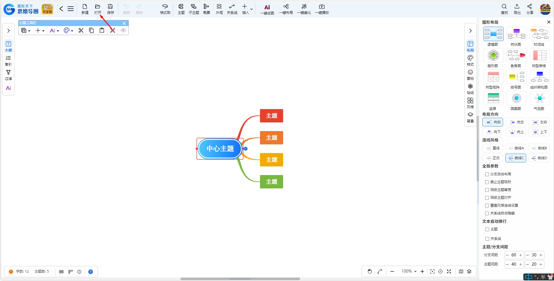This screenshot has width=554, height=281.
Task: Add a 外框 boundary frame
Action: click(x=219, y=9)
